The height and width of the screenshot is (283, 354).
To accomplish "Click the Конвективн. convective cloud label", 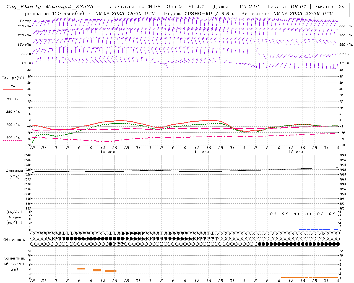I will (x=14, y=258).
